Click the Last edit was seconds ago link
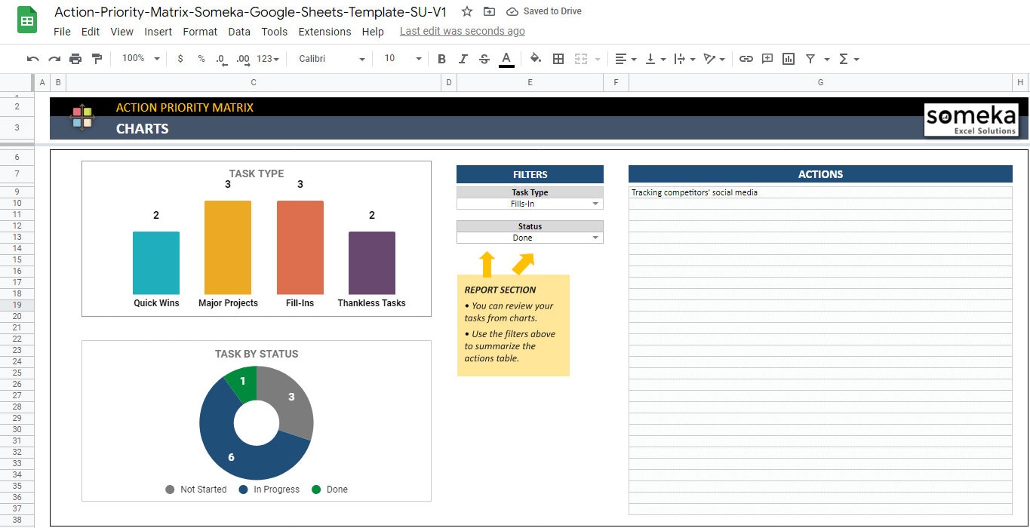 462,31
